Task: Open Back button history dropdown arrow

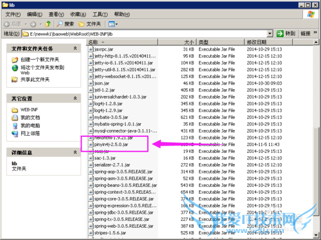Action: [x=26, y=24]
